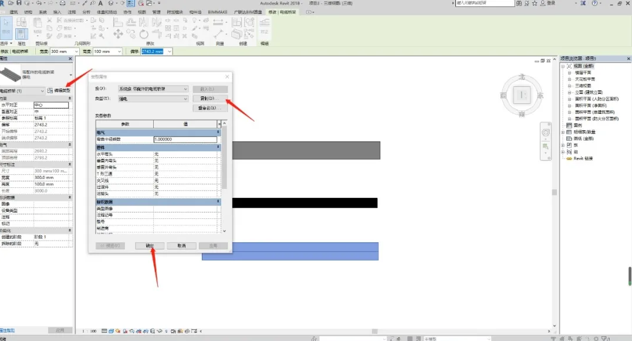This screenshot has width=632, height=341.
Task: Click the Save icon in quick access toolbar
Action: click(x=19, y=3)
